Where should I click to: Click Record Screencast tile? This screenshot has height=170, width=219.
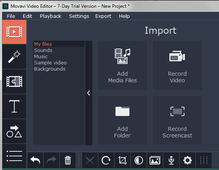178,120
